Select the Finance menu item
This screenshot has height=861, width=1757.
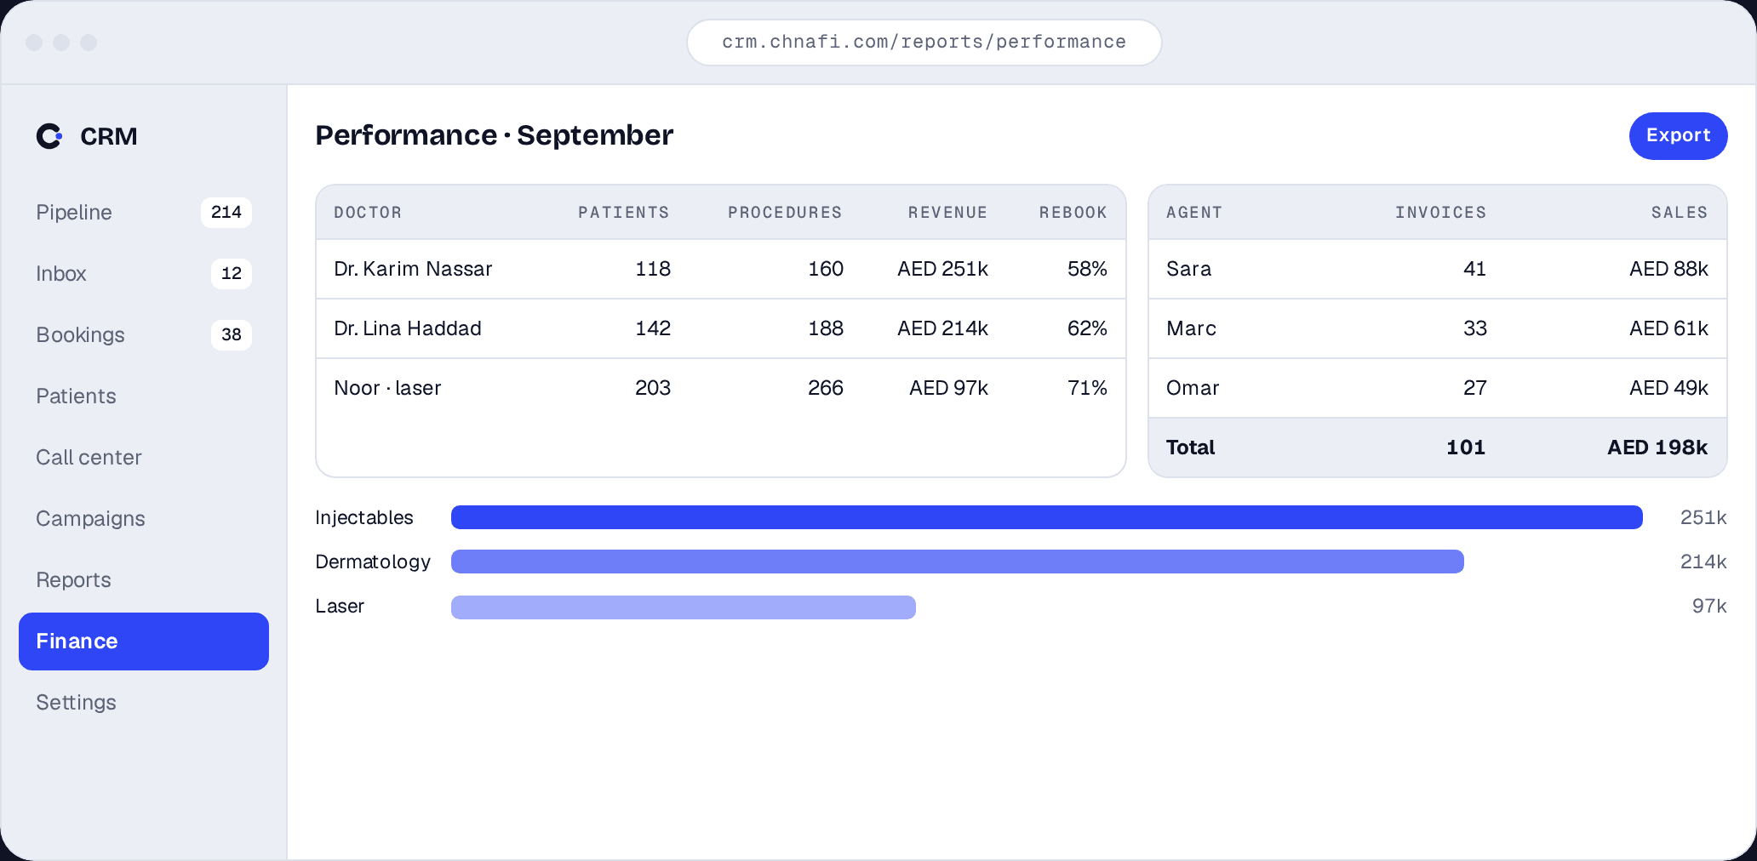tap(143, 641)
